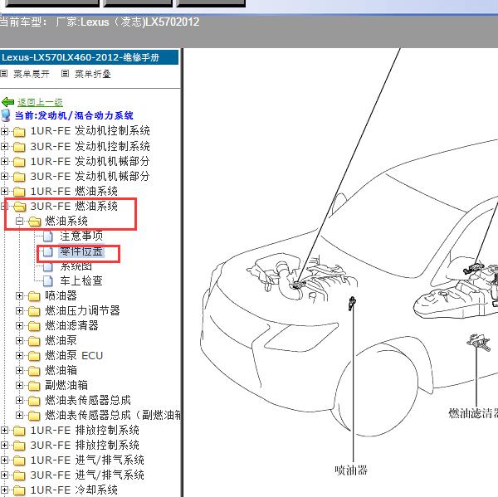Click the 系统图 document icon
This screenshot has width=498, height=497.
click(48, 266)
